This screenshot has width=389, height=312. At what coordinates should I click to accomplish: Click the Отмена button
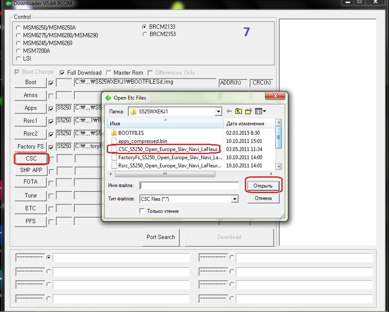pyautogui.click(x=263, y=198)
